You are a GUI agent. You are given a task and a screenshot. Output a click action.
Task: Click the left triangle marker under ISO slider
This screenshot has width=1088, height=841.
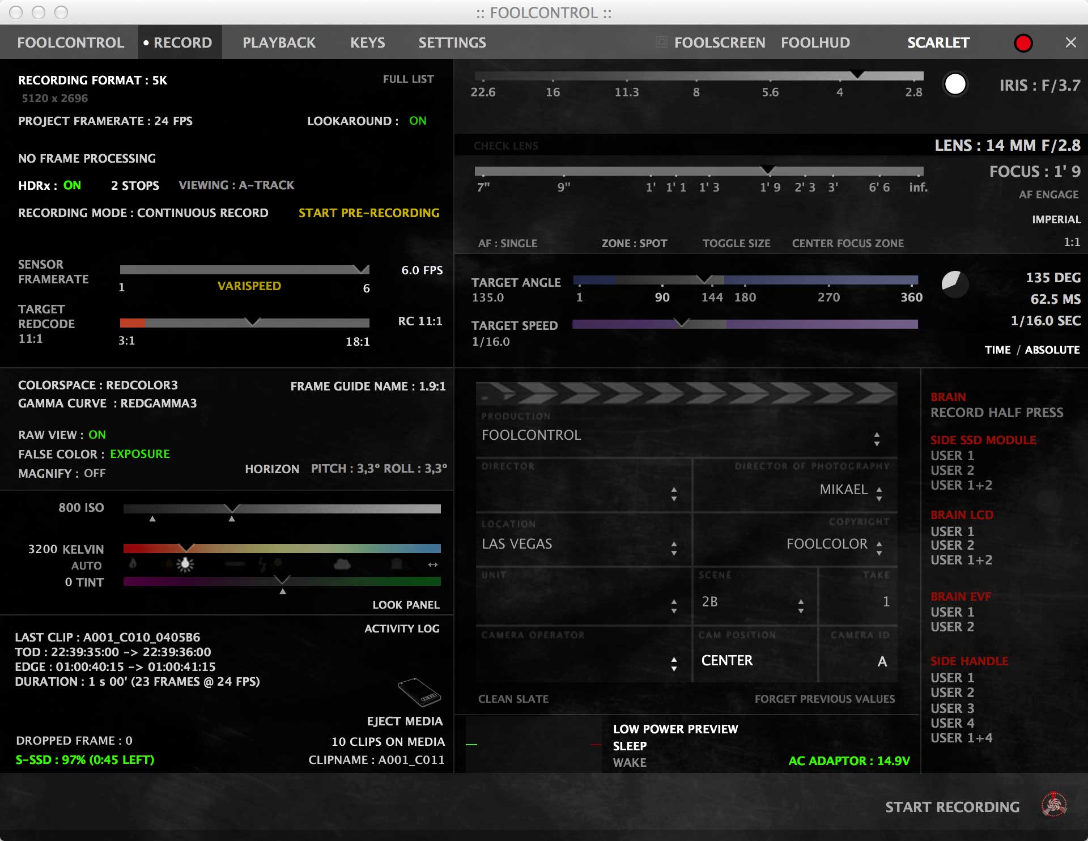point(152,519)
